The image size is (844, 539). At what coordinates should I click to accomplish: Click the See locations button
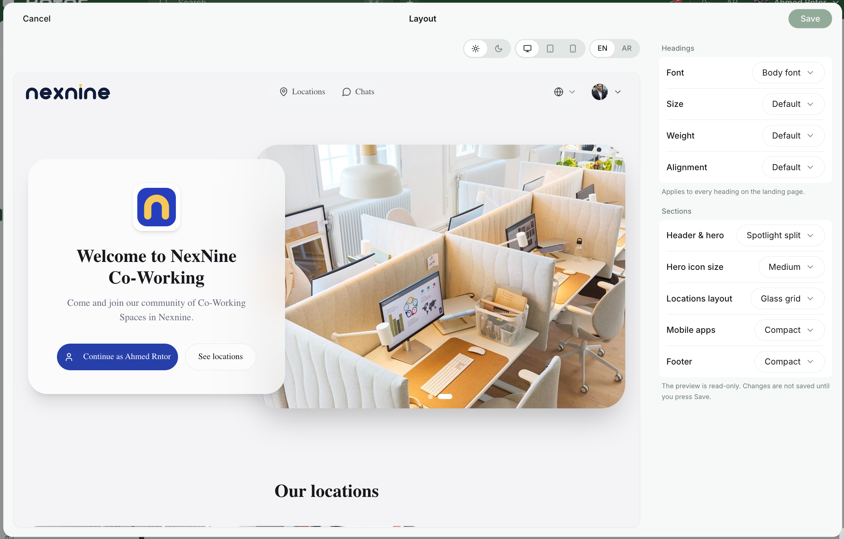(221, 357)
